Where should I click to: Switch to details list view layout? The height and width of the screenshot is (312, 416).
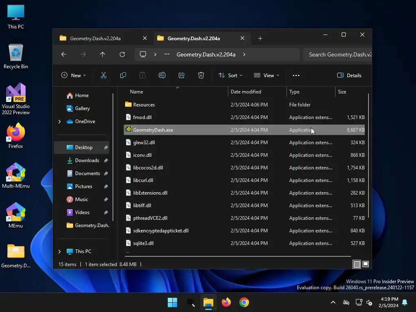357,264
